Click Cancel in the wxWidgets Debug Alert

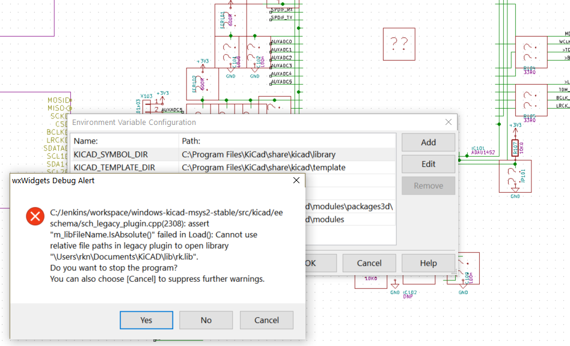(x=266, y=320)
